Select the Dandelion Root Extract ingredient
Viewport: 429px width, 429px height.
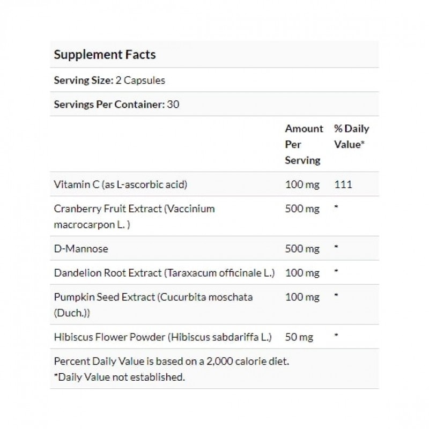(164, 273)
